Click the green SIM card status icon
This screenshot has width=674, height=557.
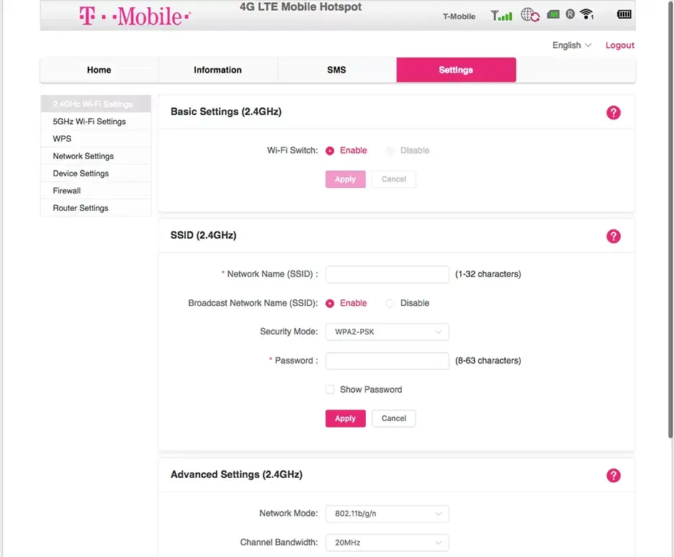tap(553, 14)
